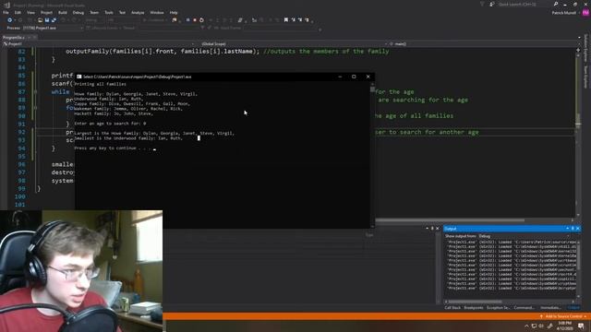This screenshot has height=332, width=591.
Task: Click the console window title bar text
Action: (138, 77)
